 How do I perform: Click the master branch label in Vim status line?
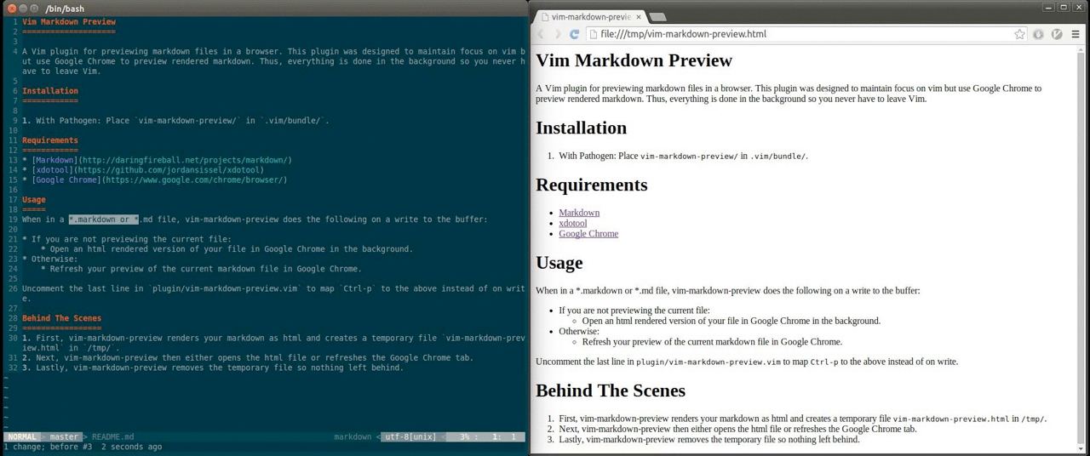pyautogui.click(x=64, y=436)
